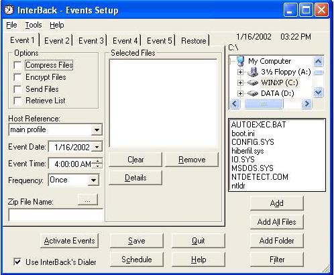Click the DATA (D:) hard drive icon

click(253, 93)
